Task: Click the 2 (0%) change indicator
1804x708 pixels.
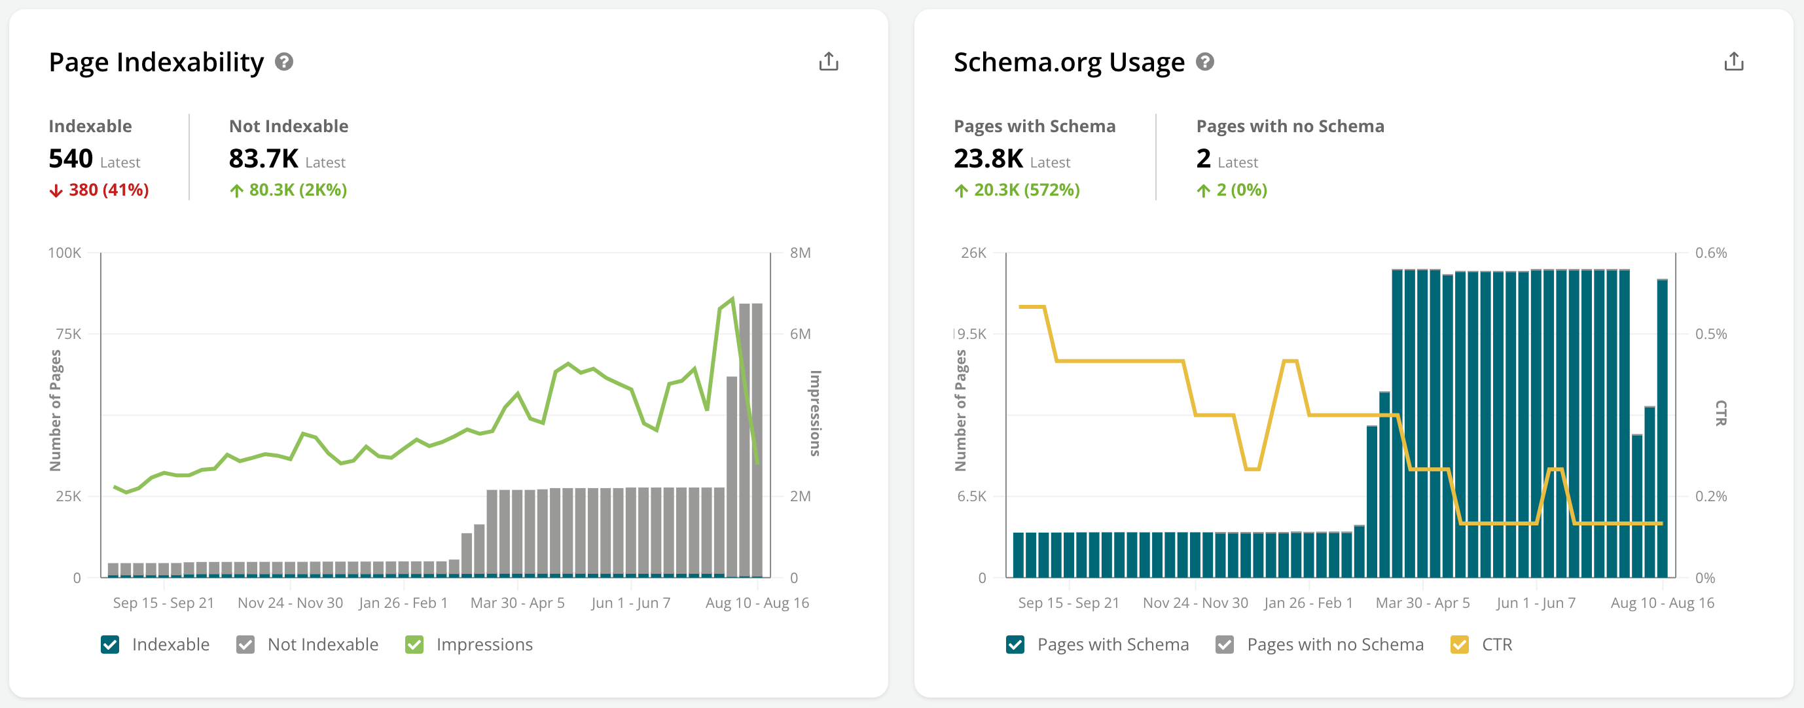Action: pos(1232,190)
